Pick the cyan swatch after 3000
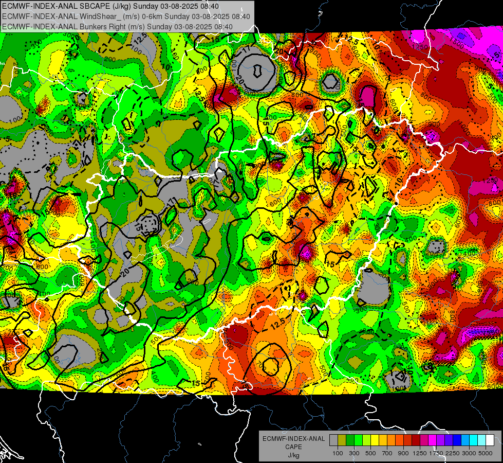503x463 pixels. point(474,440)
